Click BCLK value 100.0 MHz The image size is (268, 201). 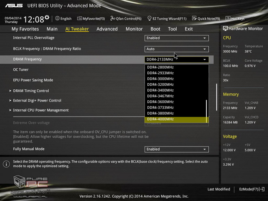(x=230, y=66)
